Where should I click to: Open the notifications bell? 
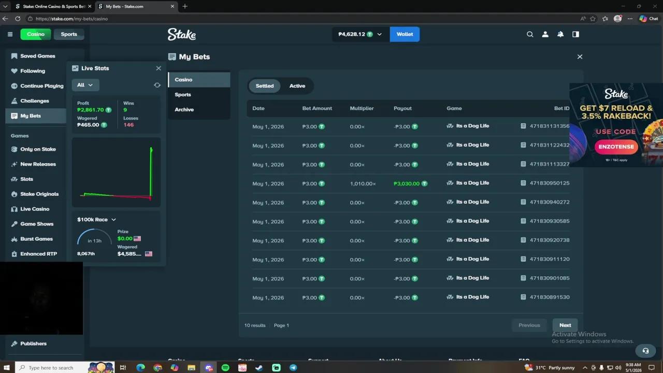pos(560,34)
